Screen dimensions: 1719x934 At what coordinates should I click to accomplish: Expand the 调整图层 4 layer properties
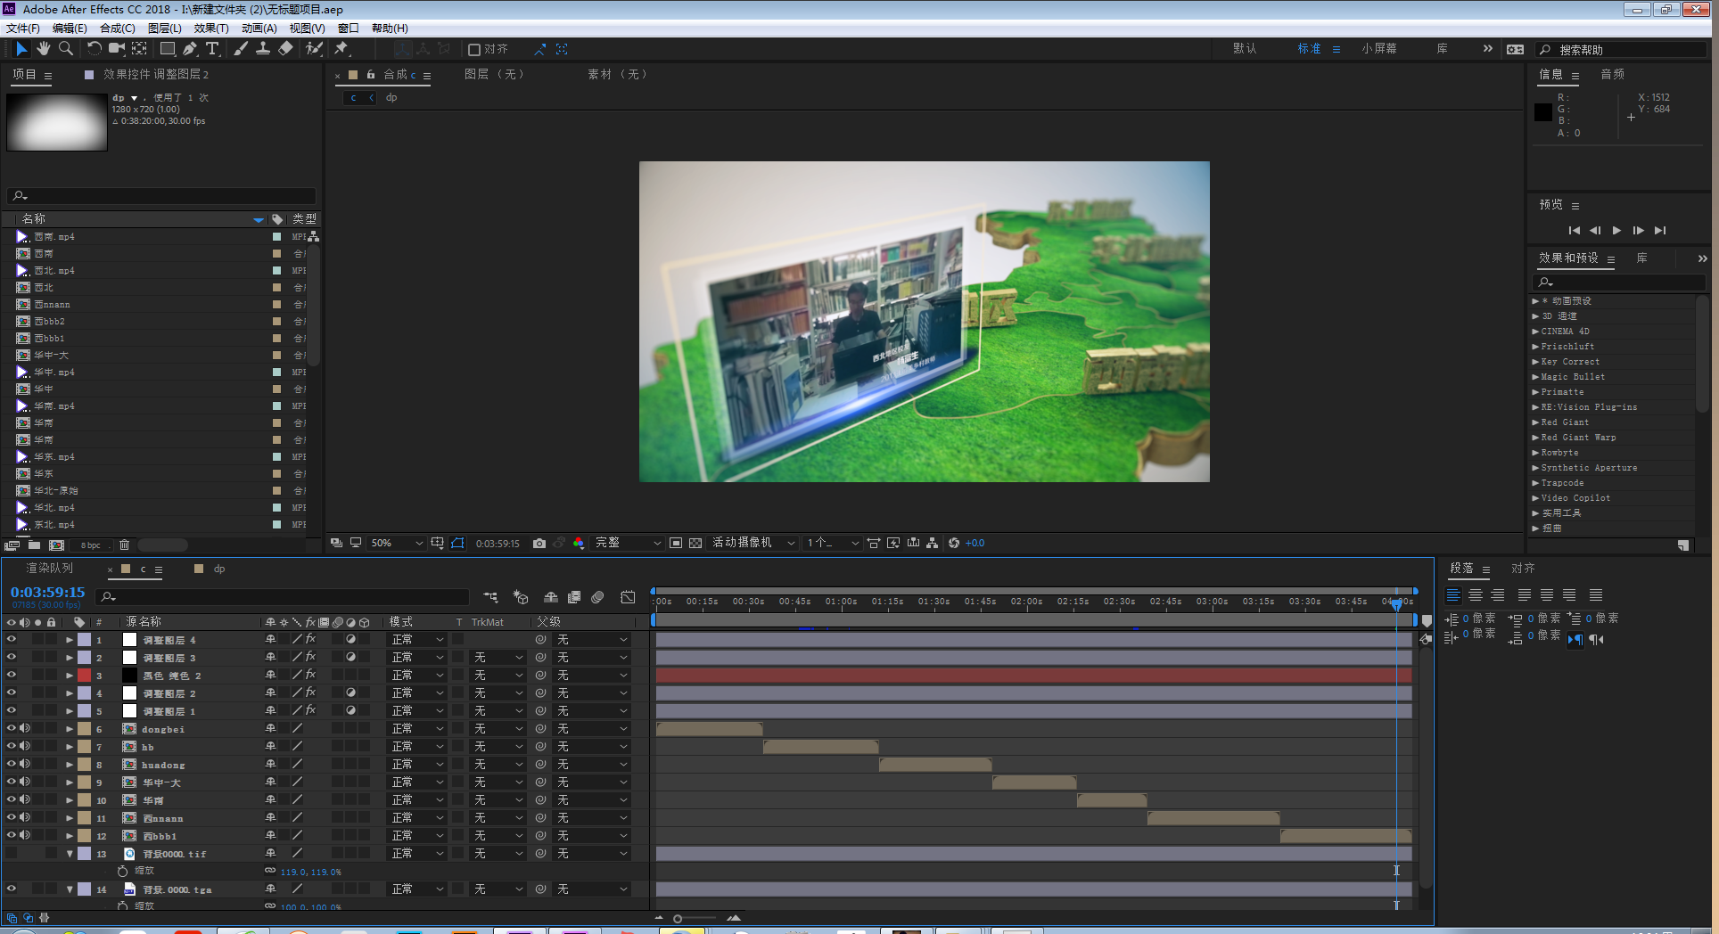69,639
